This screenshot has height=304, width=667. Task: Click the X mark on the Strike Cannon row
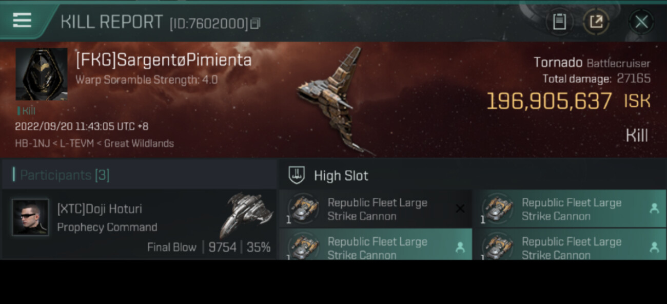coord(460,208)
